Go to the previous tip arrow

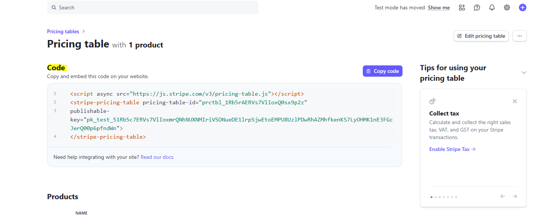pos(503,196)
